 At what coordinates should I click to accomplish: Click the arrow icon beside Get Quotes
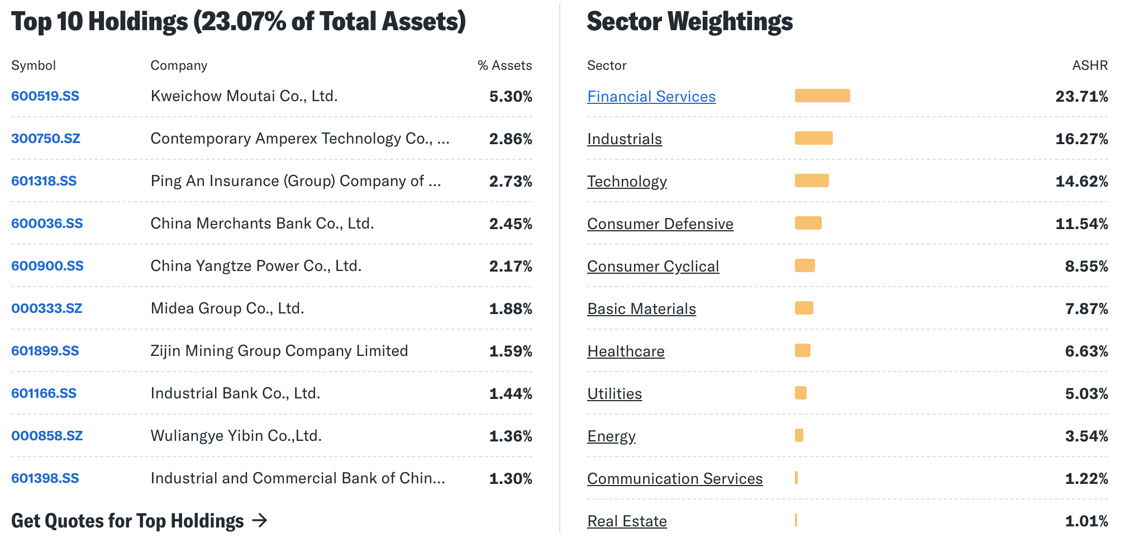point(260,521)
